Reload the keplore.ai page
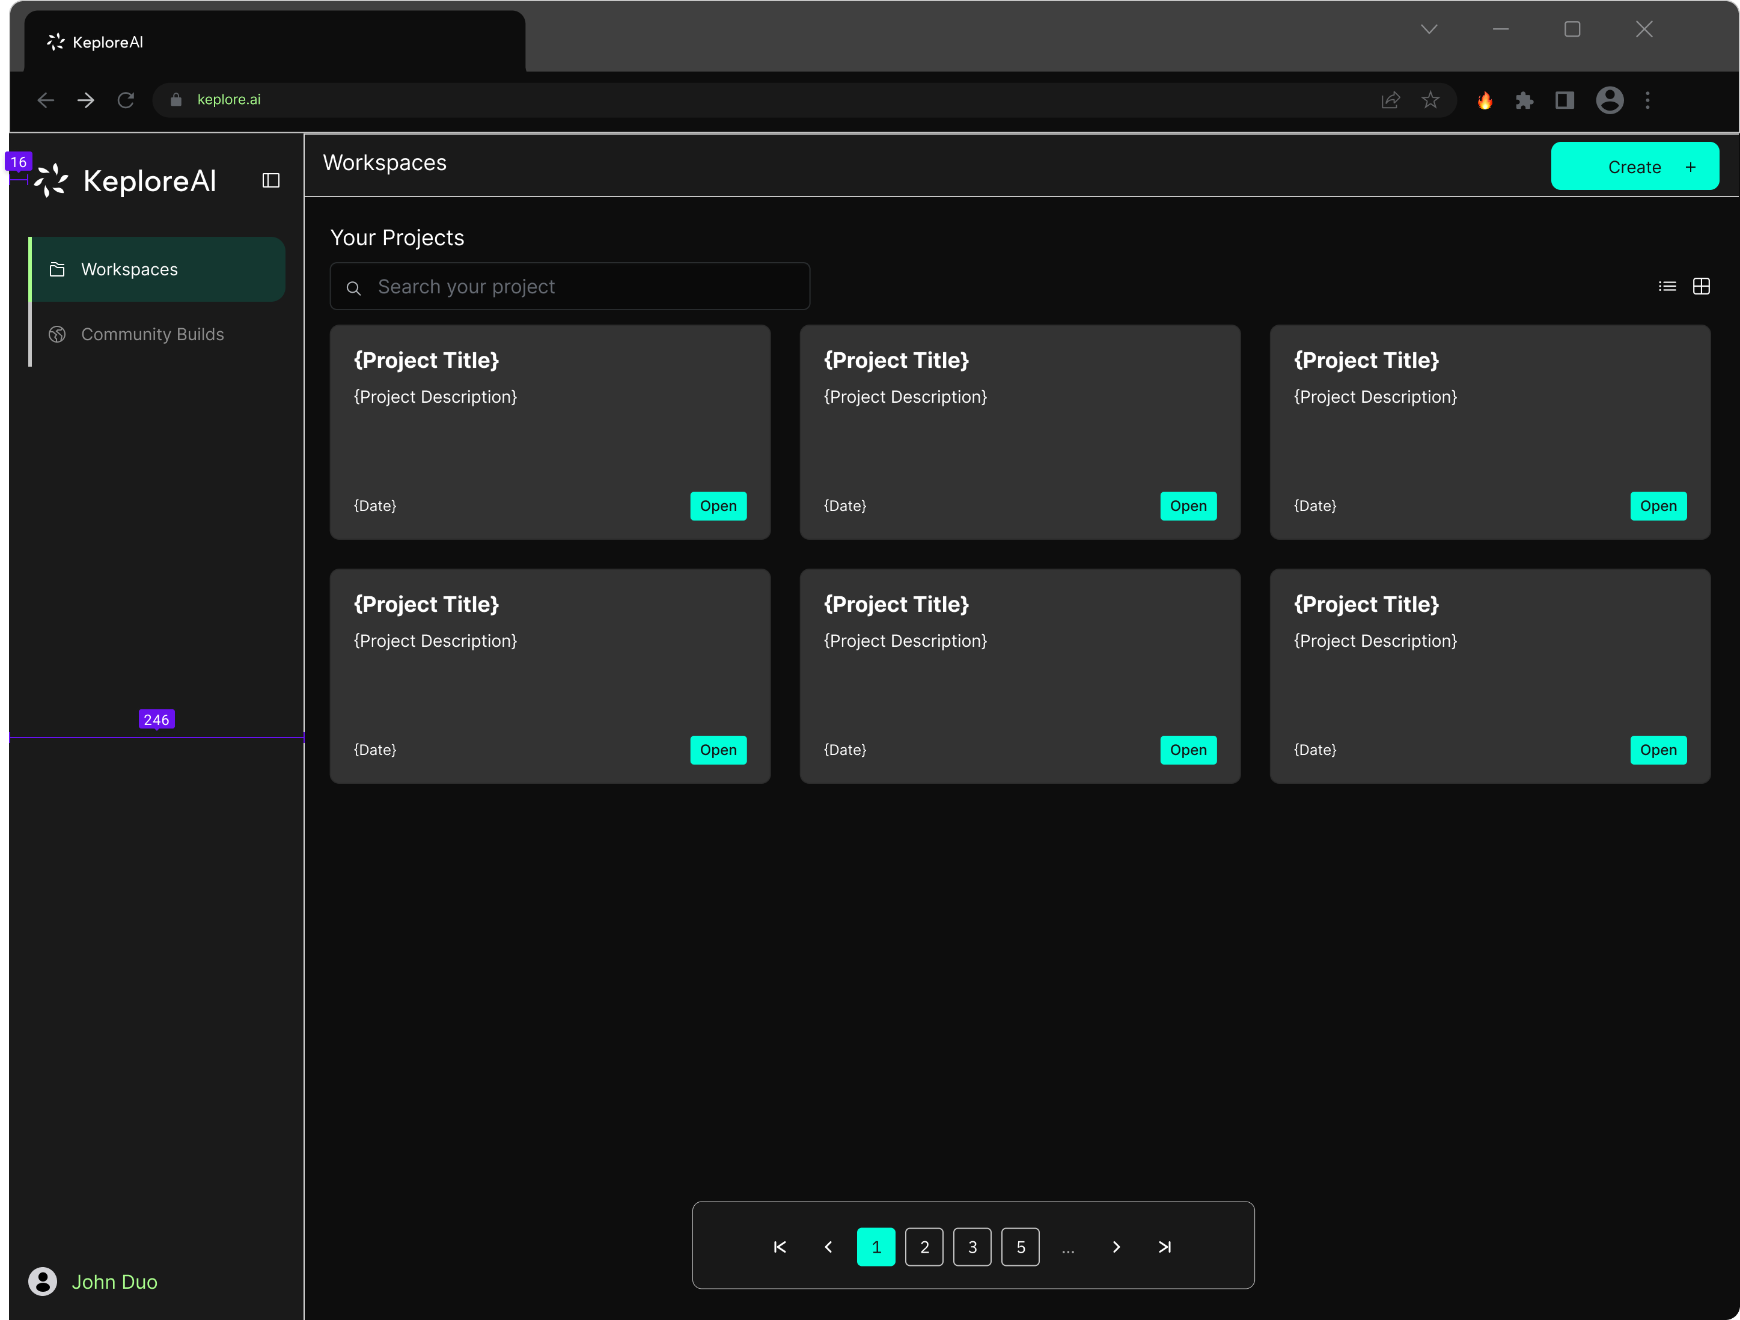Screen dimensions: 1740x1320 tap(126, 100)
